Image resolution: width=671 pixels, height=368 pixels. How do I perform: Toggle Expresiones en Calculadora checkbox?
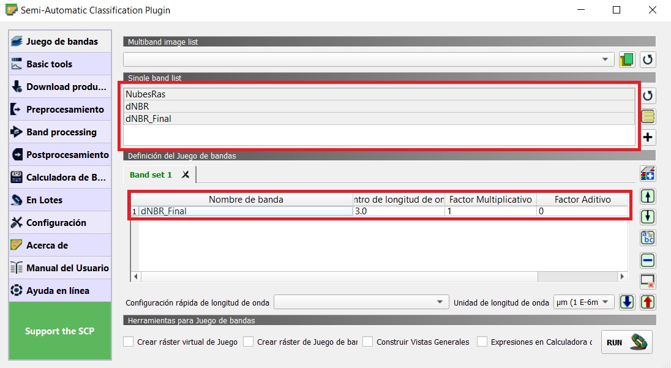pos(482,342)
